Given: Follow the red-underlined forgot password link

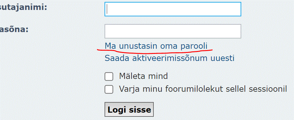Looking at the screenshot, I should coord(156,46).
